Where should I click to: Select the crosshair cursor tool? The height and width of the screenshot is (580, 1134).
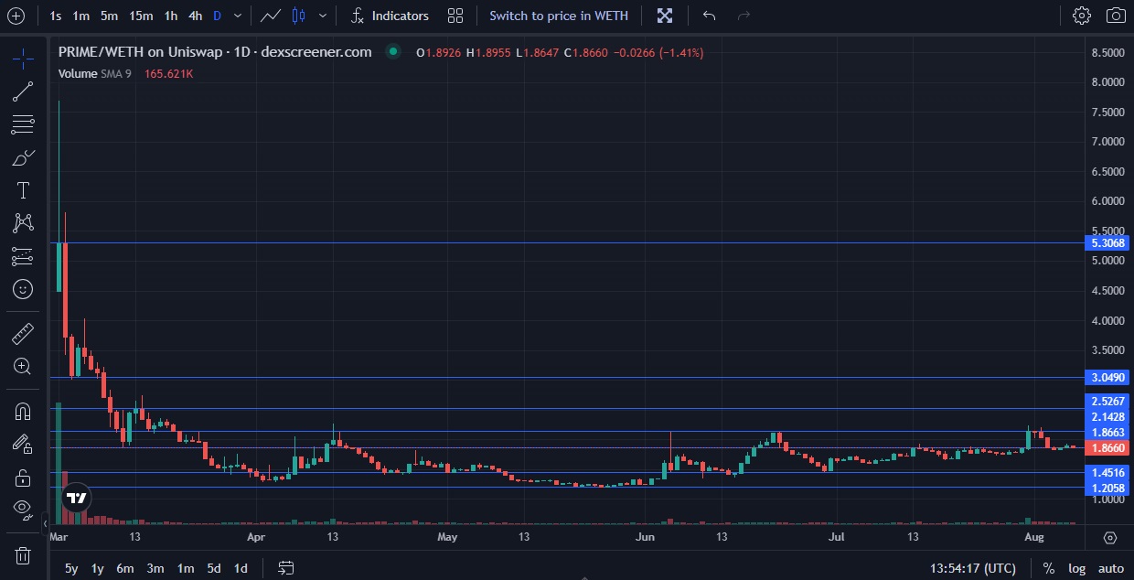23,59
